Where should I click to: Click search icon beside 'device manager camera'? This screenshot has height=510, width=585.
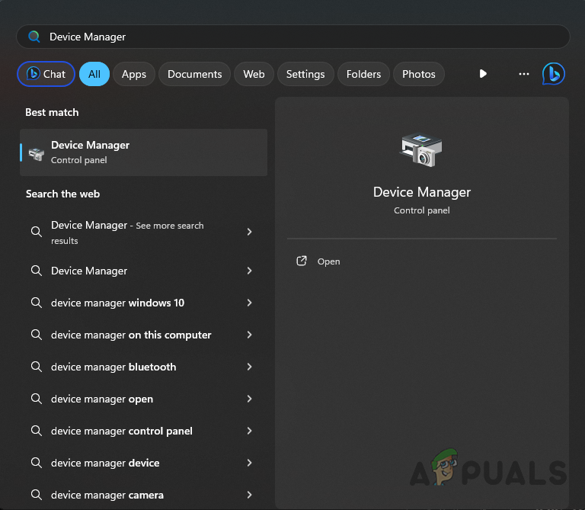click(x=37, y=495)
